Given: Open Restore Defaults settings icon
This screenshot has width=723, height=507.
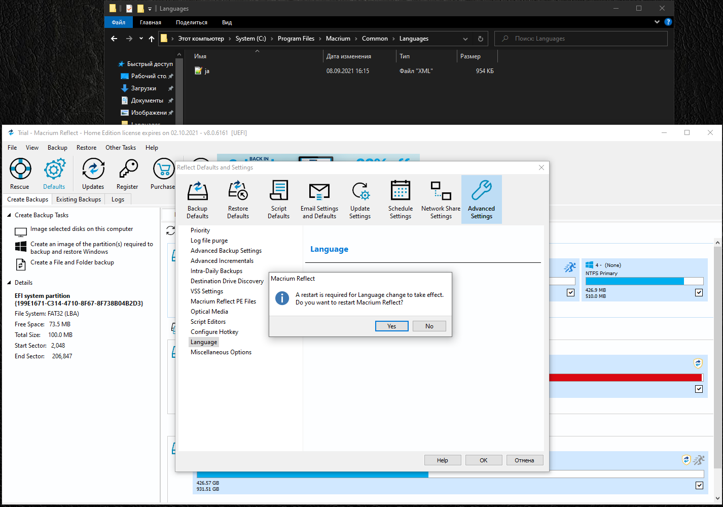Looking at the screenshot, I should pos(238,191).
